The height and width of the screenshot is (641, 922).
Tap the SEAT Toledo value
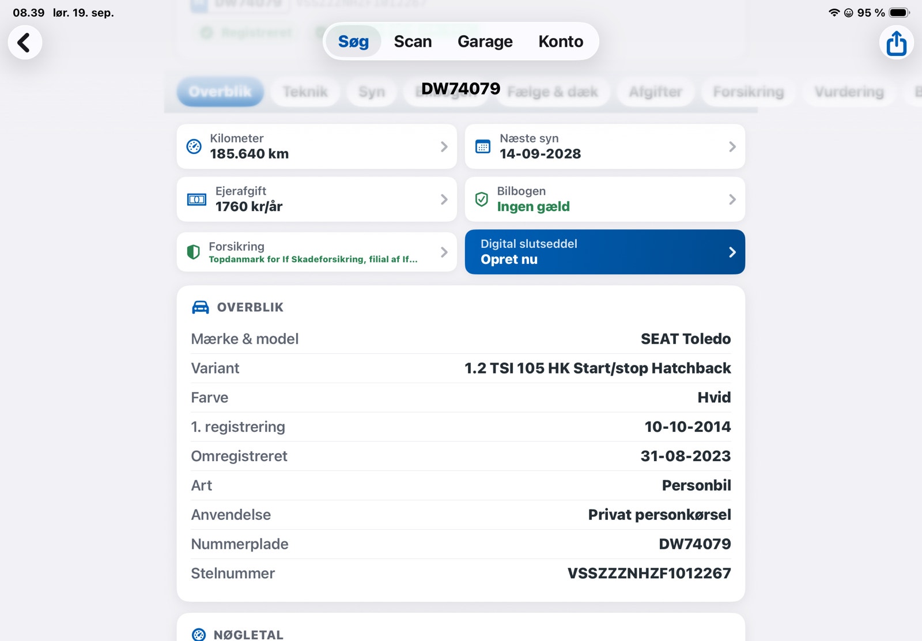click(686, 339)
